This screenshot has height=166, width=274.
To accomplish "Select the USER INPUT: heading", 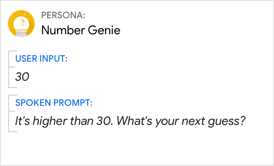I will coord(41,59).
